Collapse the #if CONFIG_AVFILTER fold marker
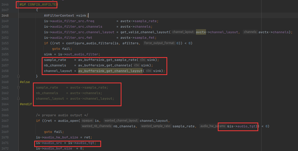This screenshot has width=298, height=151. tap(18, 5)
